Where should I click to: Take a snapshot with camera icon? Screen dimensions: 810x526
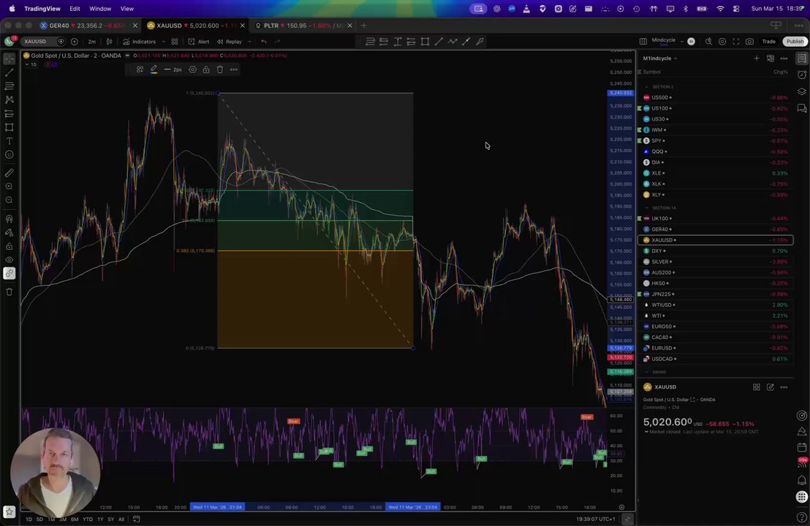pyautogui.click(x=749, y=42)
